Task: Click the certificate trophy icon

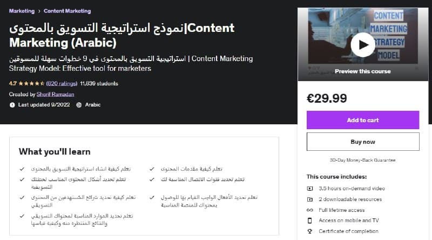Action: [x=310, y=231]
